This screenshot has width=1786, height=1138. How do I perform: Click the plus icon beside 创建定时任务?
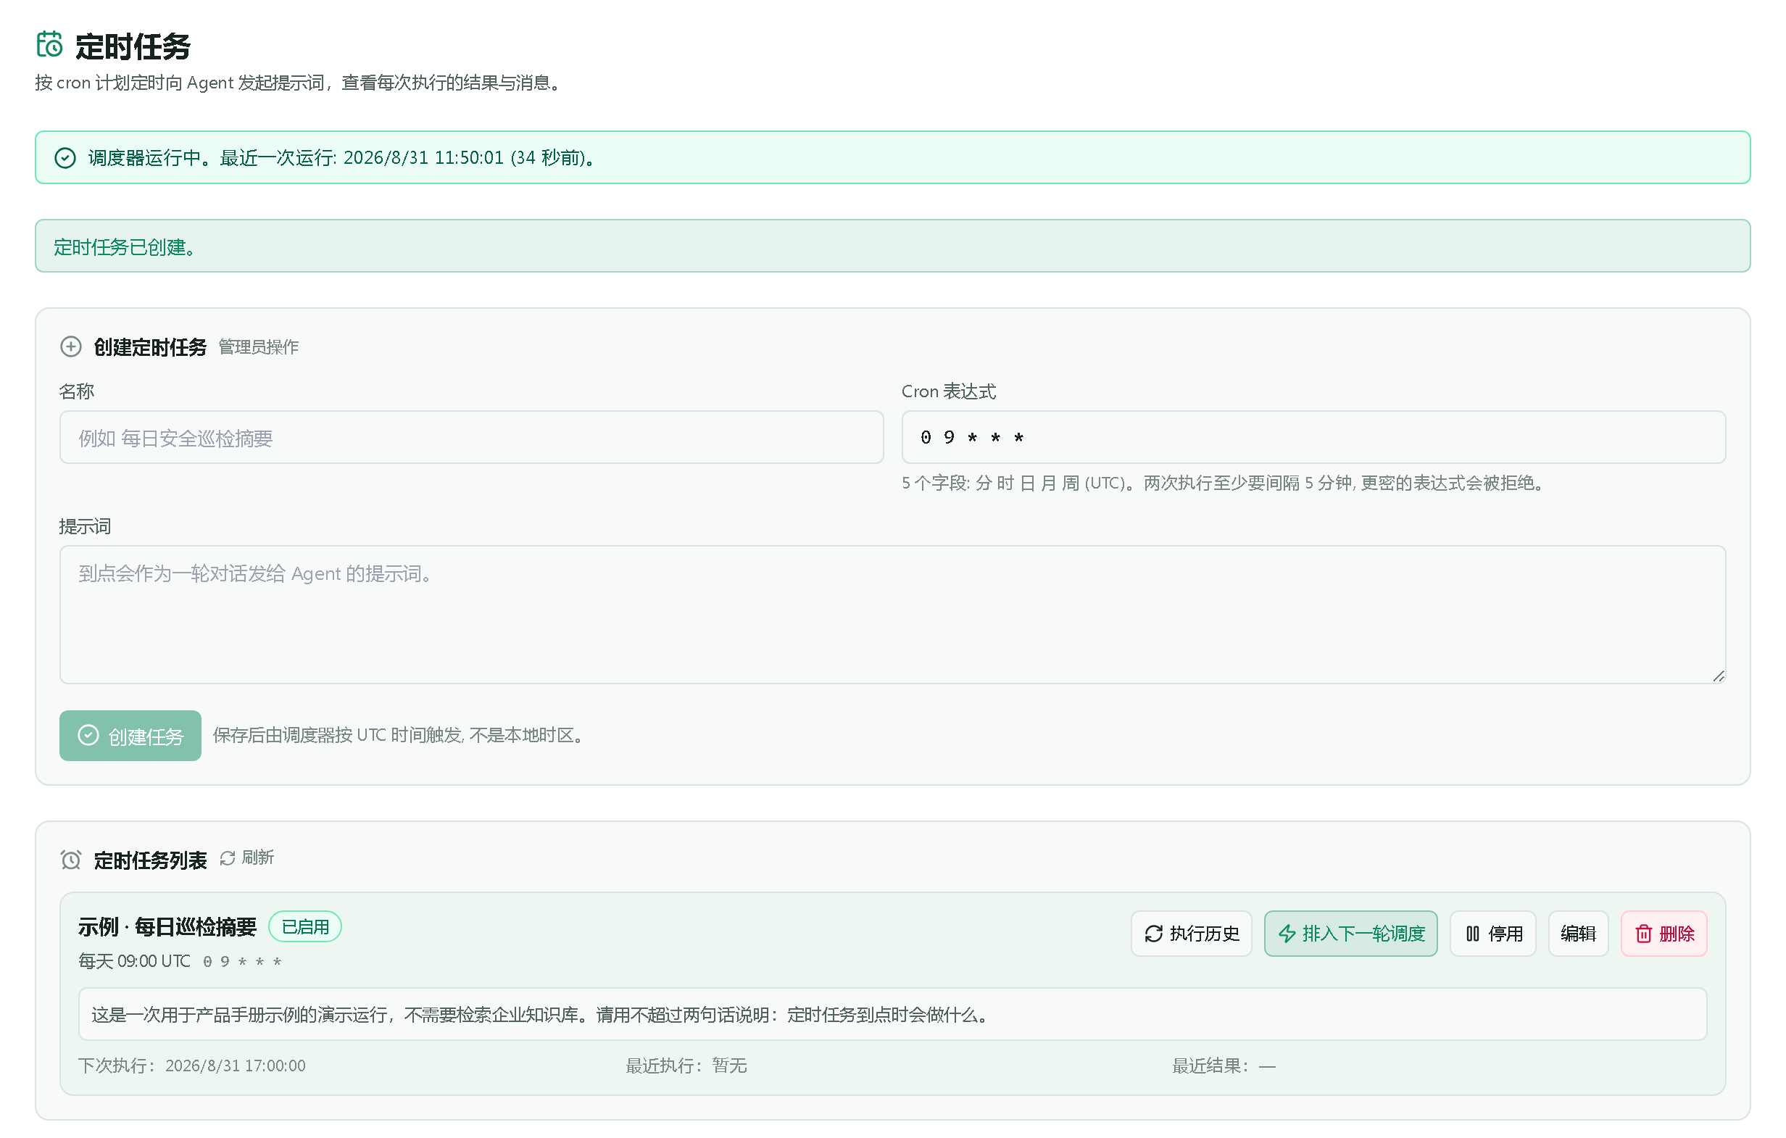pos(70,346)
